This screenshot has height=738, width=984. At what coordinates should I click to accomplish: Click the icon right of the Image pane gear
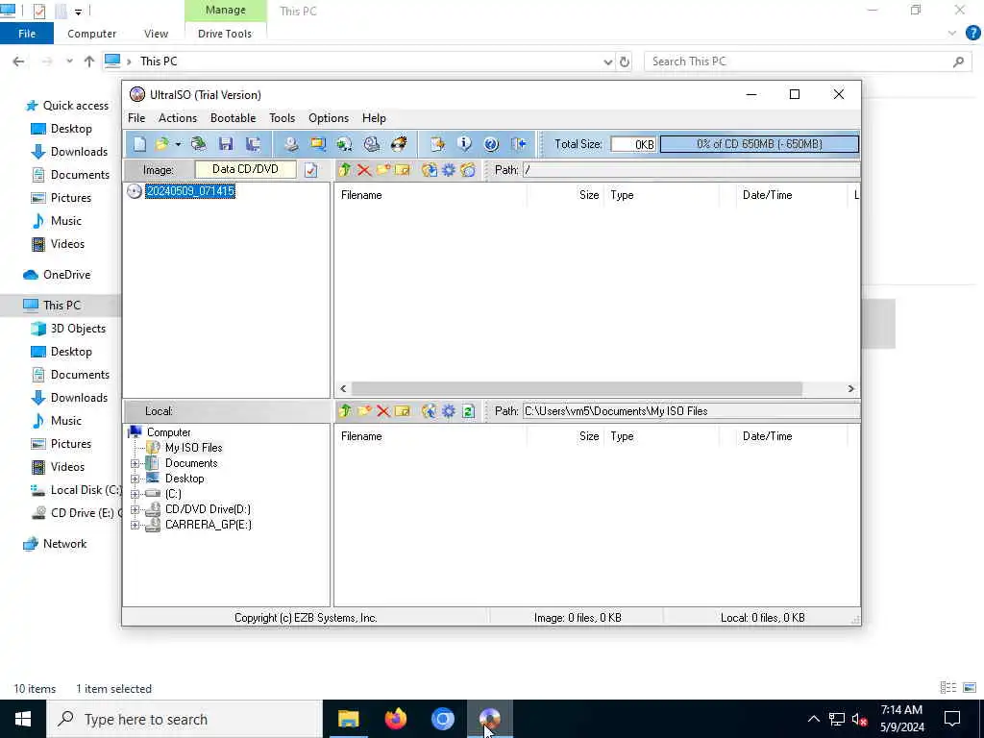click(x=468, y=170)
